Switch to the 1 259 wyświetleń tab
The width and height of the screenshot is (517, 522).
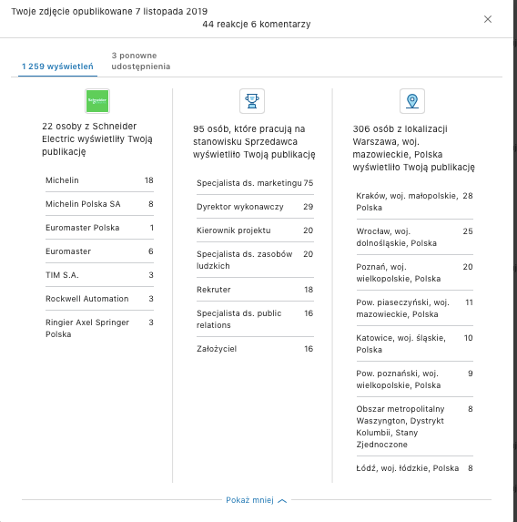[x=57, y=67]
